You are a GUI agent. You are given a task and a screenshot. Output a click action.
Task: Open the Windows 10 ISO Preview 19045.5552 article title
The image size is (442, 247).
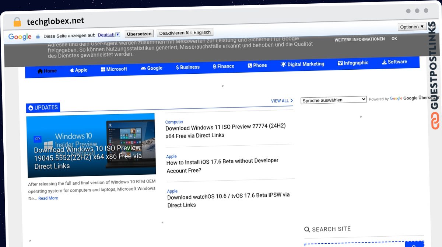(x=88, y=157)
